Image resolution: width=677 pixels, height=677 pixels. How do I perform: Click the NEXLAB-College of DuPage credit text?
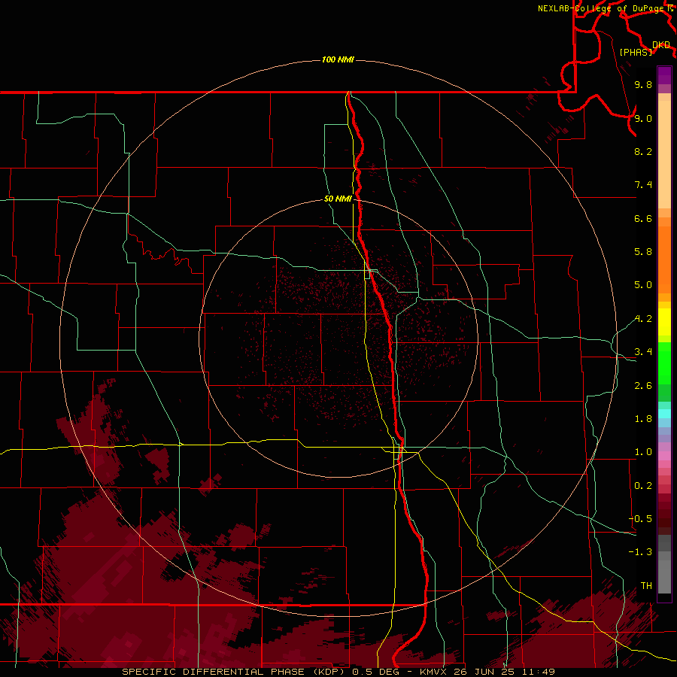pos(602,8)
